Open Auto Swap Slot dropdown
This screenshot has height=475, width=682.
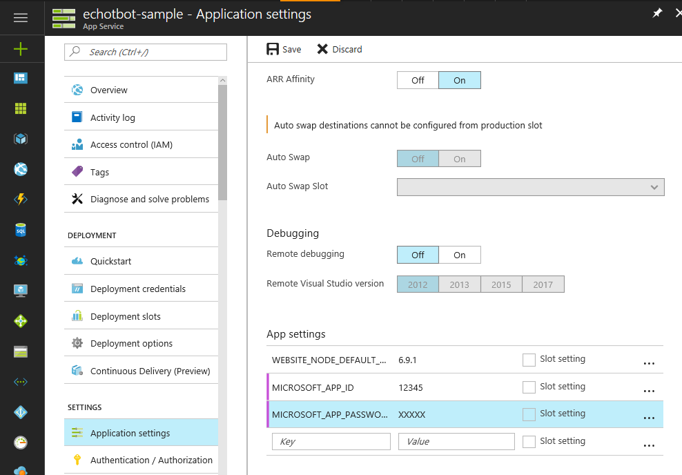[531, 187]
